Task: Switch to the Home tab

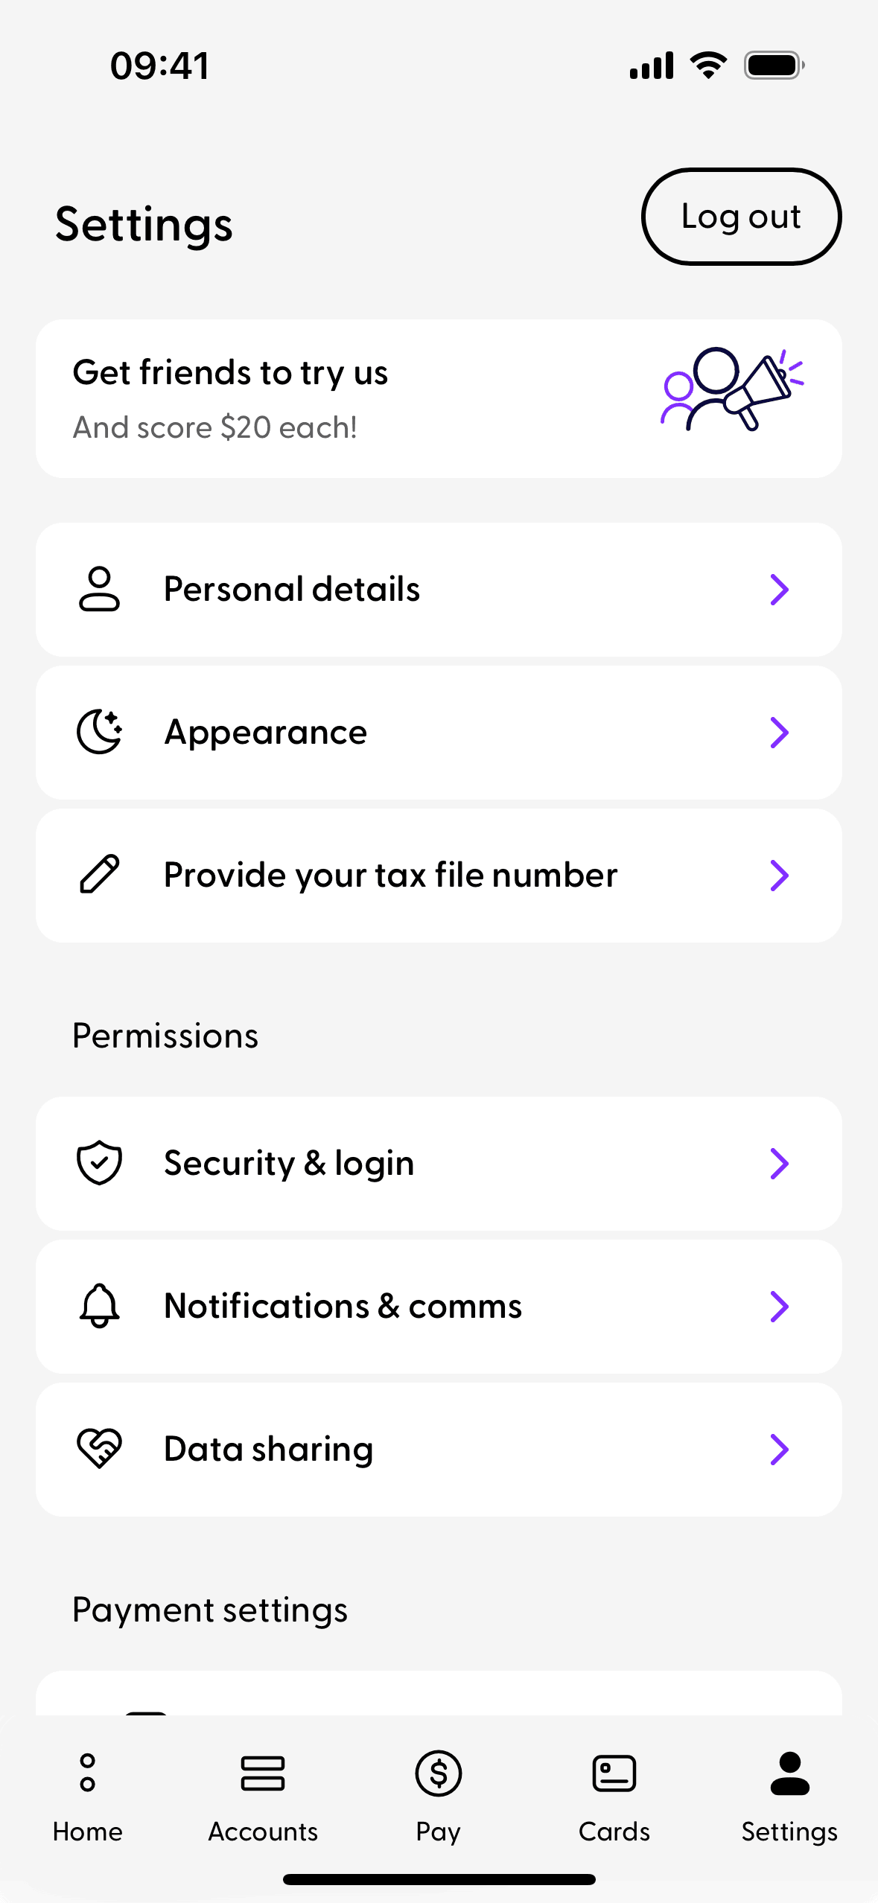Action: (88, 1794)
